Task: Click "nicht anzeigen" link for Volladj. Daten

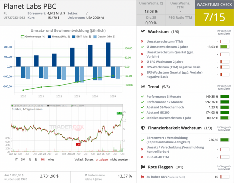Action: 120,159
